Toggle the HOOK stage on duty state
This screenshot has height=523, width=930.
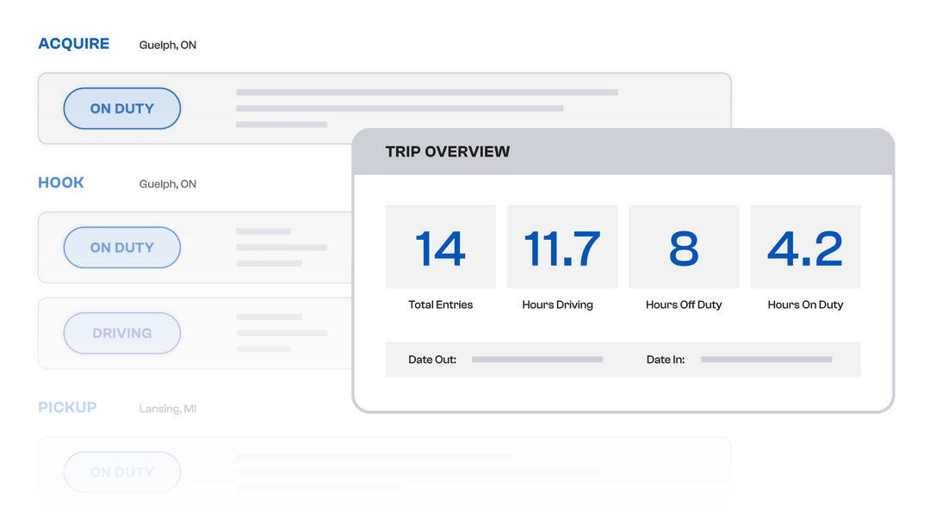121,247
